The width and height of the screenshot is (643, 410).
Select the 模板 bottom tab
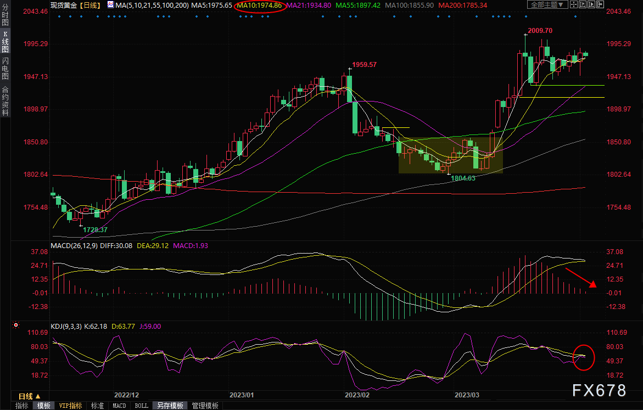pos(43,406)
